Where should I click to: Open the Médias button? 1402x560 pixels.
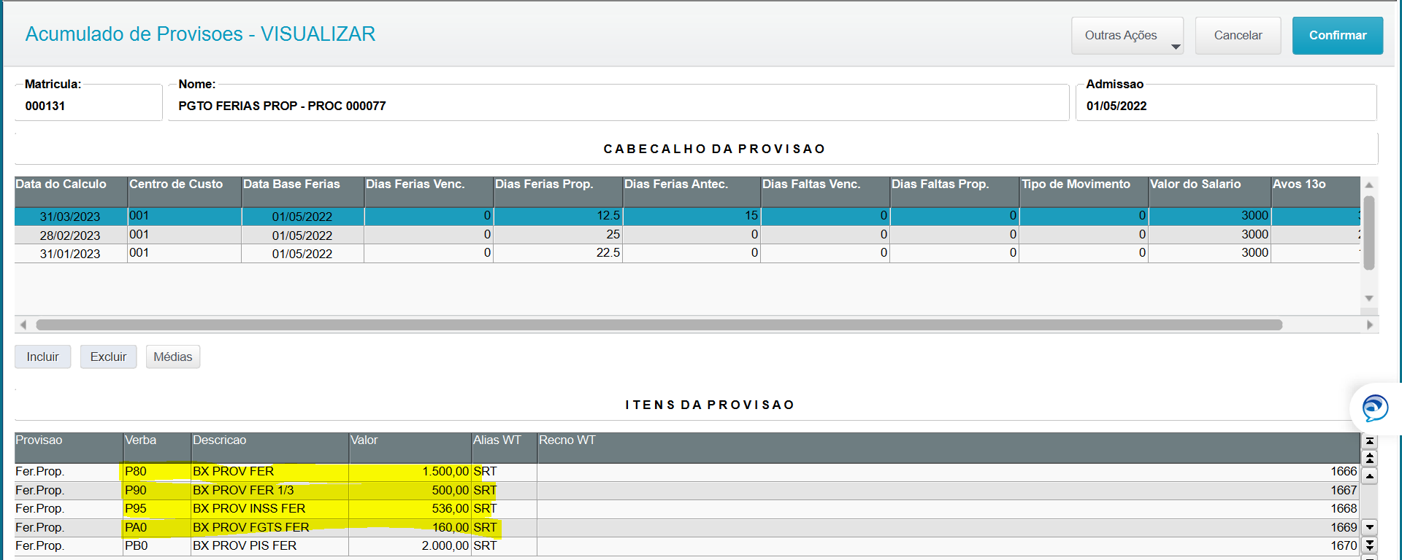(x=173, y=357)
